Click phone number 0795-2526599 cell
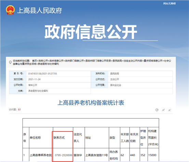Image resolution: width=189 pixels, height=162 pixels. [63, 155]
